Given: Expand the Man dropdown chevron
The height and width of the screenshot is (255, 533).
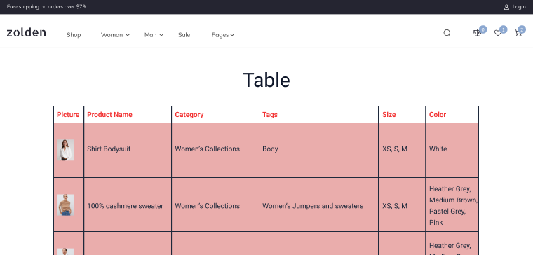Looking at the screenshot, I should 161,35.
